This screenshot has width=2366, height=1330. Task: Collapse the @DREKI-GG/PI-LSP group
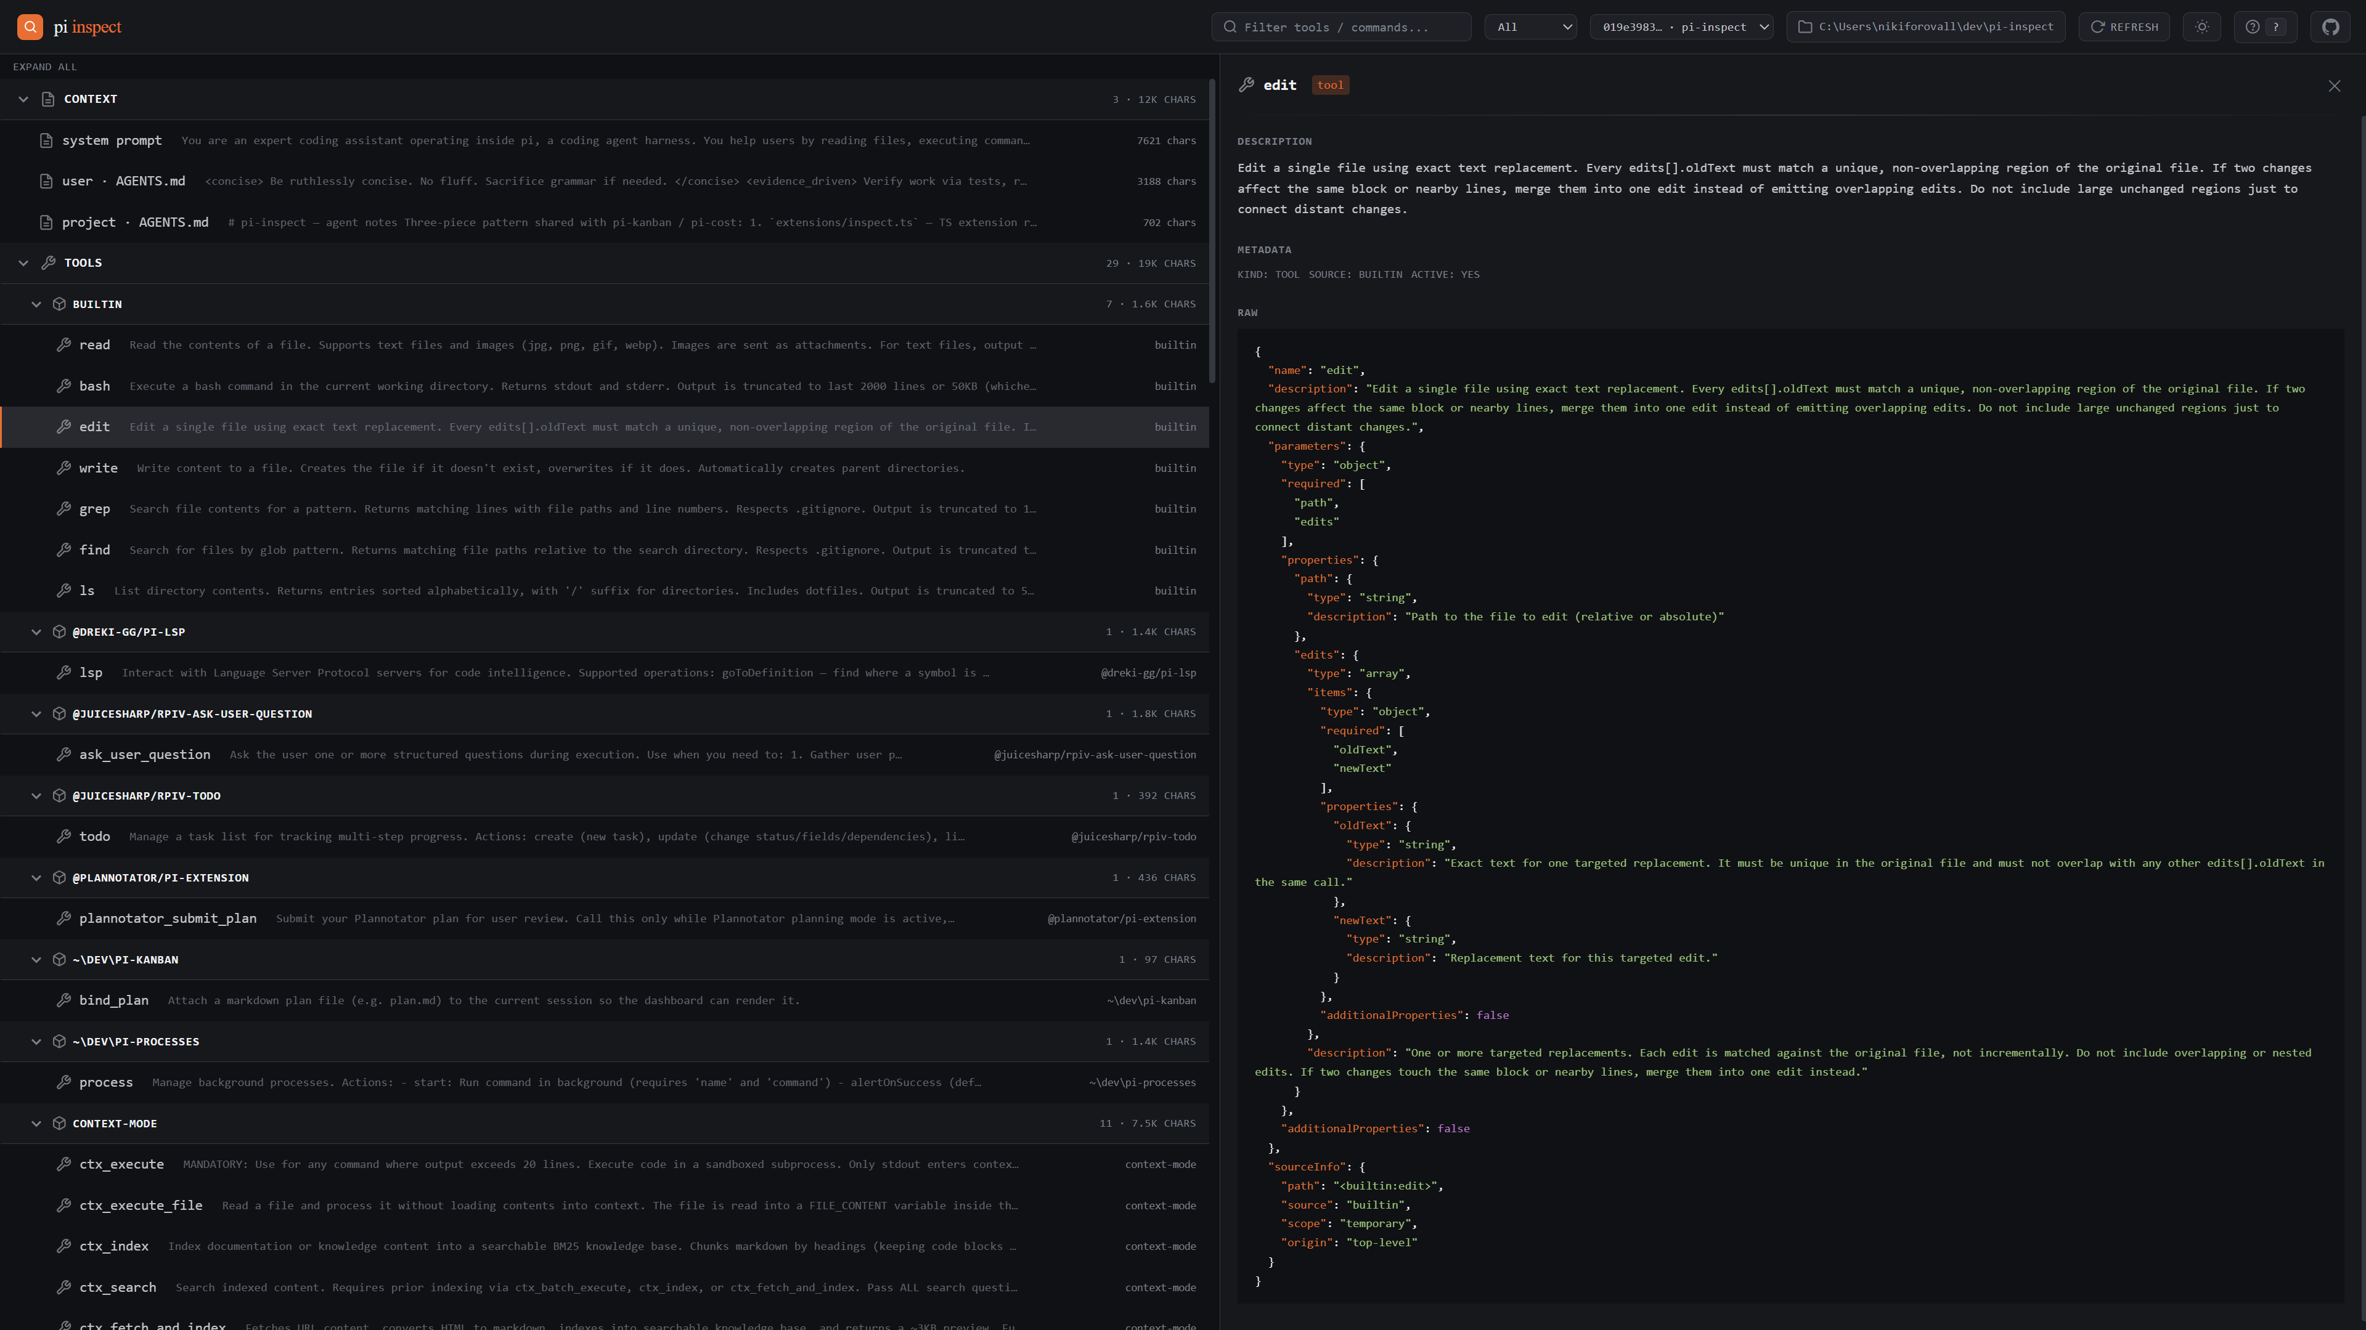coord(37,631)
